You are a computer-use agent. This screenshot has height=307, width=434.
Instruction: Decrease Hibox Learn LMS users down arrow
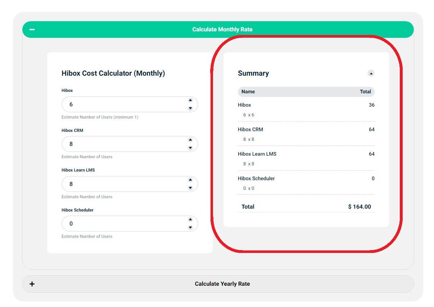[x=190, y=188]
